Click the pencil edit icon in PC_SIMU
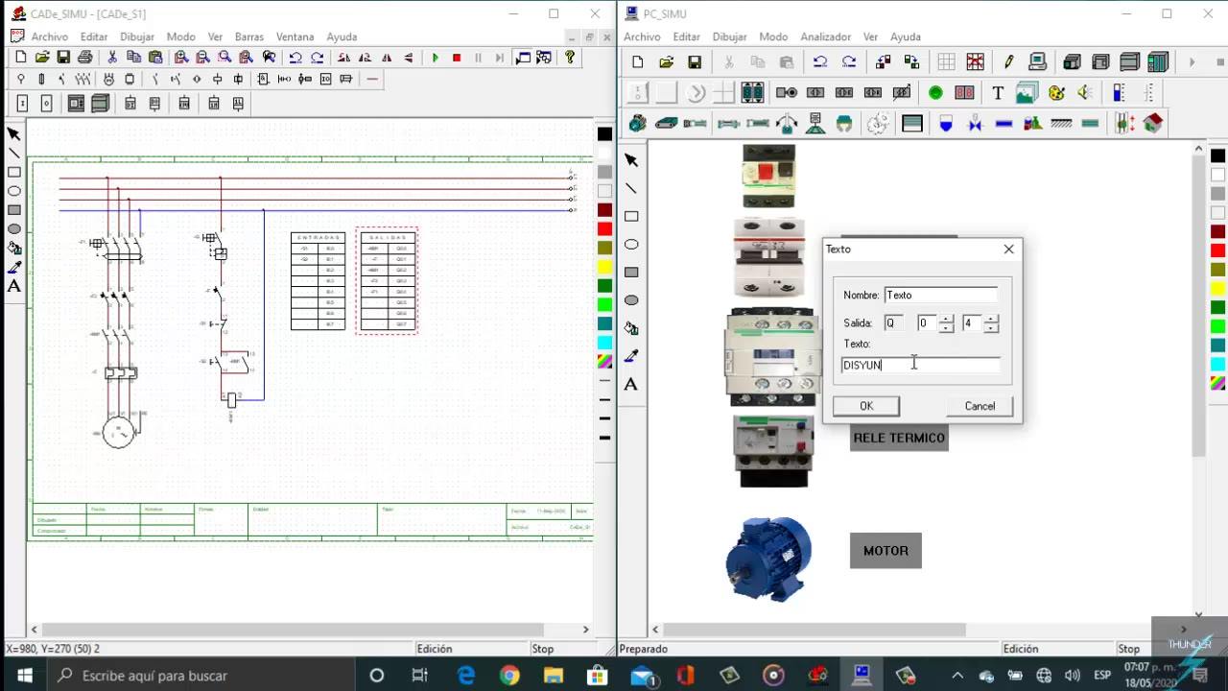This screenshot has height=691, width=1228. (1008, 62)
